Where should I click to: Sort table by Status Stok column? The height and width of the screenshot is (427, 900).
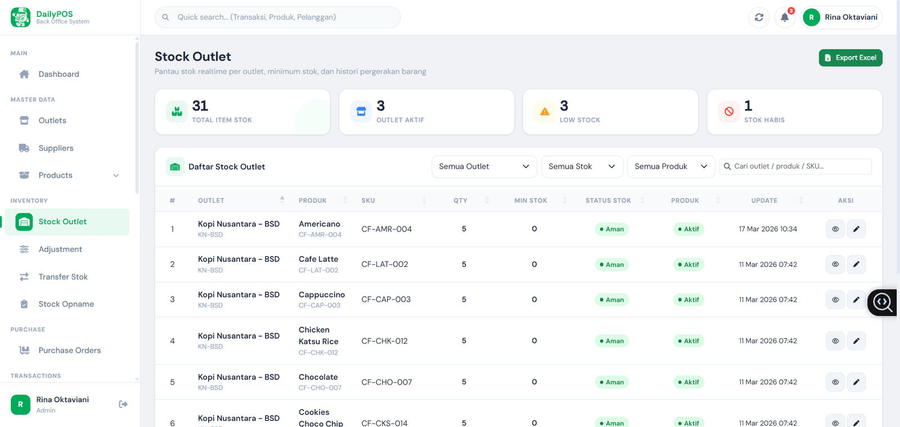point(613,201)
